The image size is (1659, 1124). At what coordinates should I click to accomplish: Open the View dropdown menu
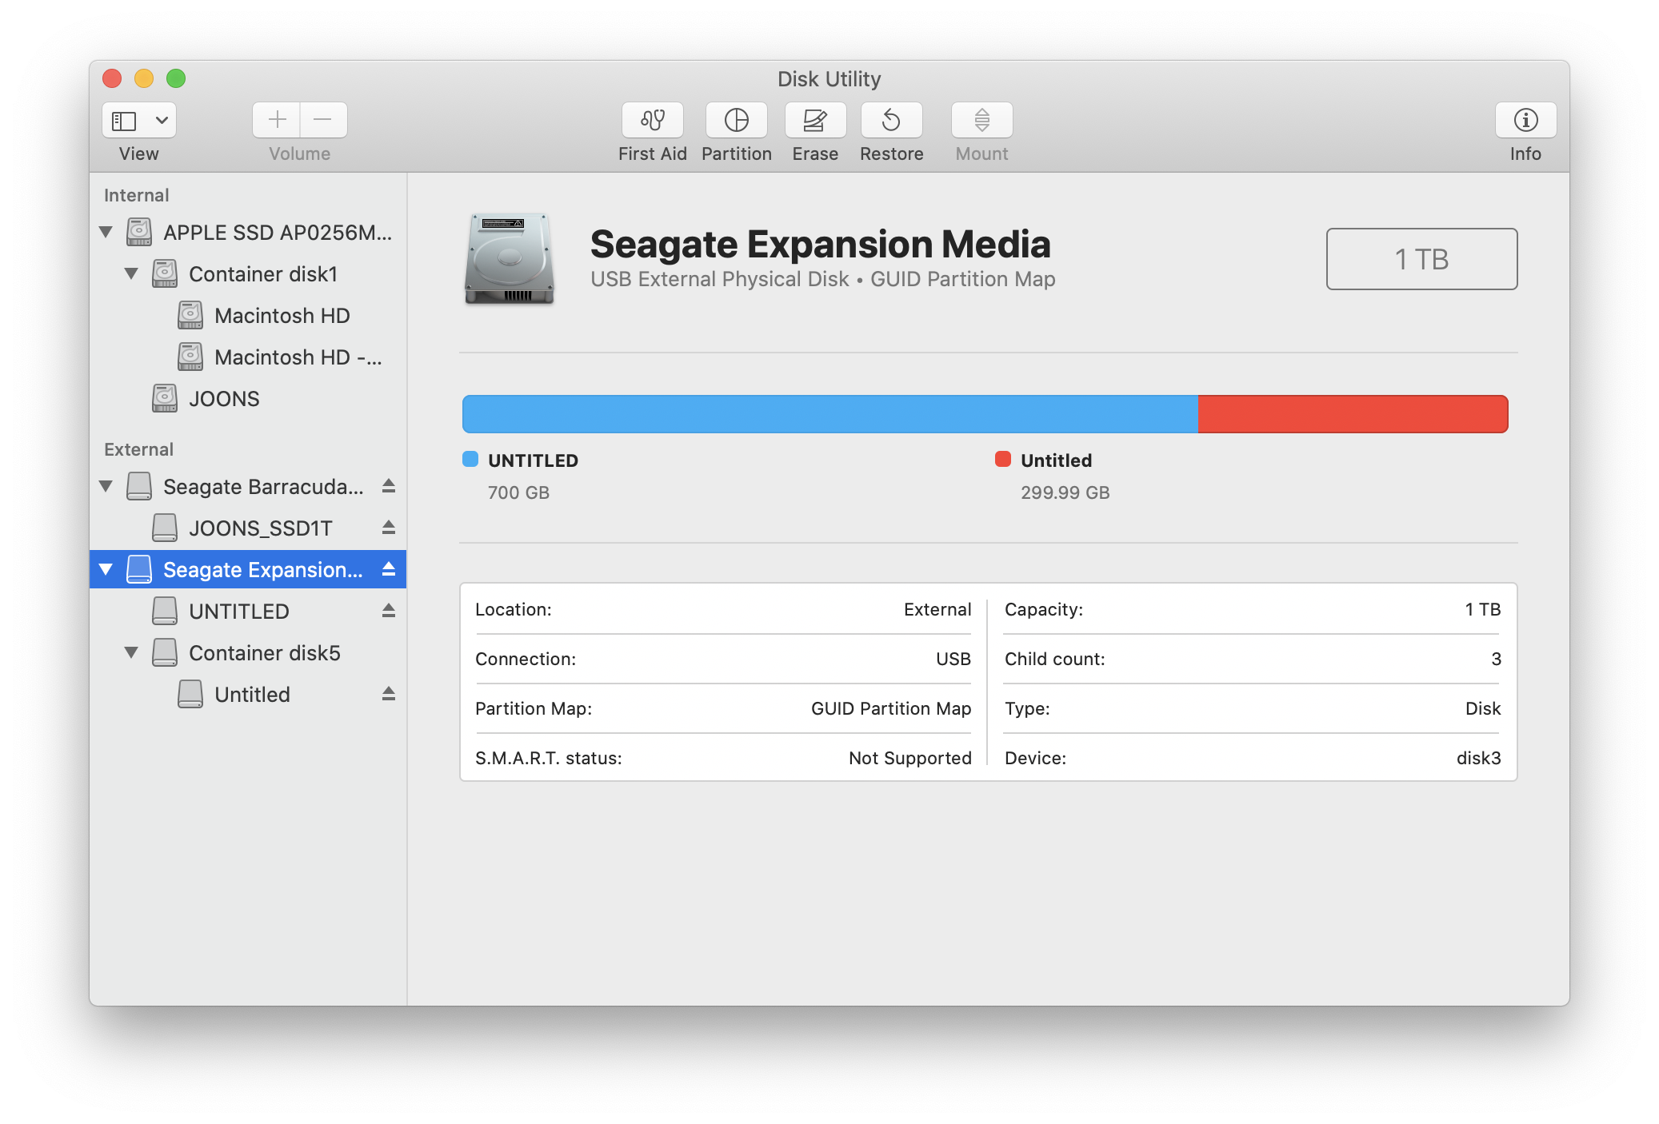tap(161, 120)
